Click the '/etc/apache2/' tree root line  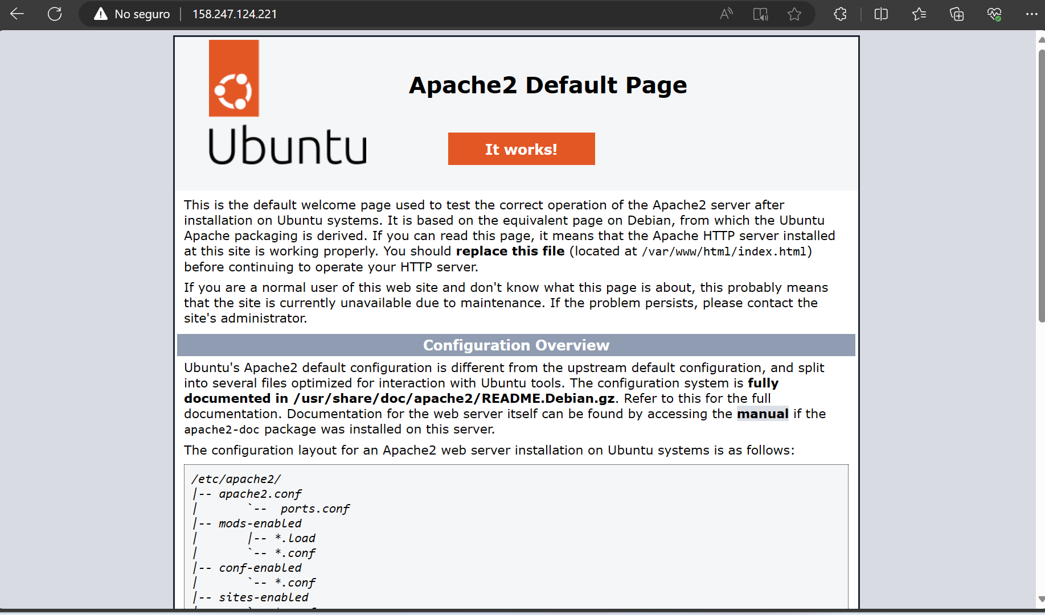(x=236, y=479)
